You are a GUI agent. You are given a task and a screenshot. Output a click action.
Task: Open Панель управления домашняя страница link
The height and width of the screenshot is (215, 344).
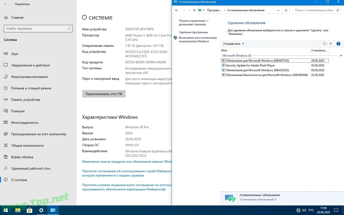pos(194,23)
